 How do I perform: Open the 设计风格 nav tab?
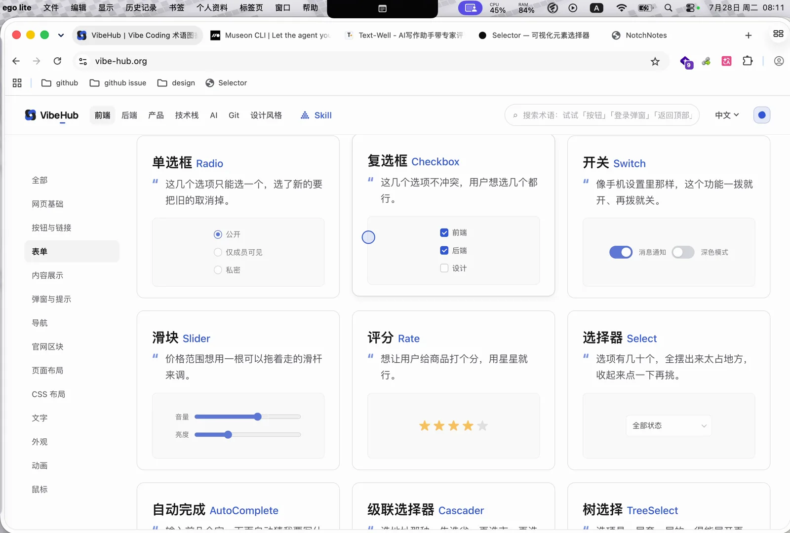pos(266,115)
